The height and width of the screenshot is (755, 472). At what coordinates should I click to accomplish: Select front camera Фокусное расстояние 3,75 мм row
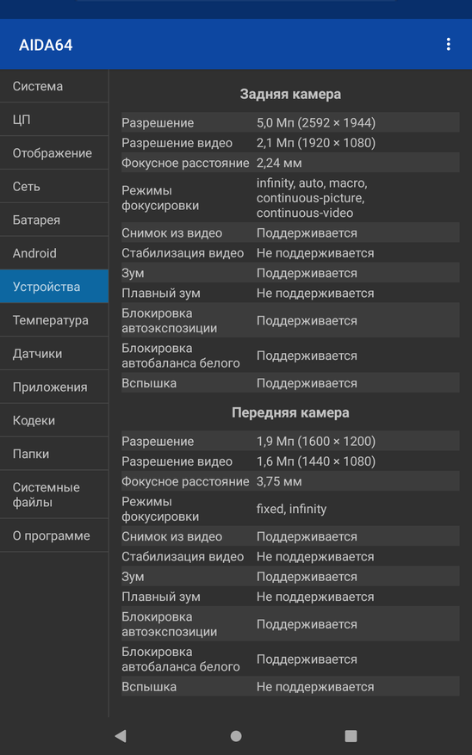[x=290, y=481]
